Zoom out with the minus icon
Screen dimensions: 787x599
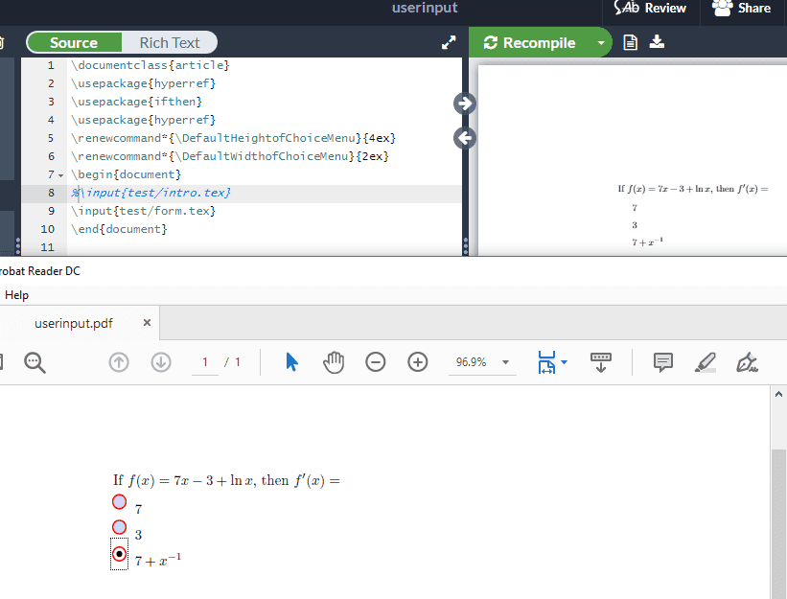376,362
